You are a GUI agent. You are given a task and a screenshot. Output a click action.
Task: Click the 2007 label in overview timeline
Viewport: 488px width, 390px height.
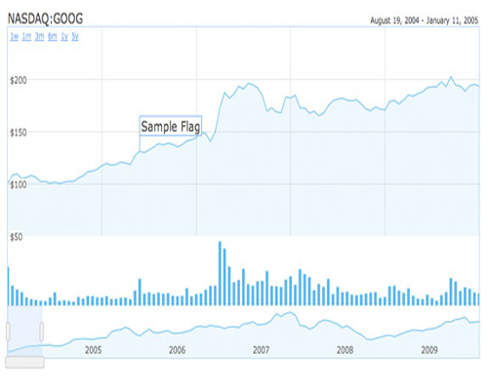pyautogui.click(x=262, y=350)
